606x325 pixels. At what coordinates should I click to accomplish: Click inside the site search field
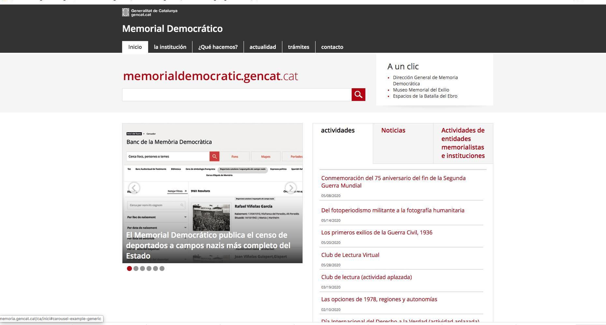(x=237, y=95)
